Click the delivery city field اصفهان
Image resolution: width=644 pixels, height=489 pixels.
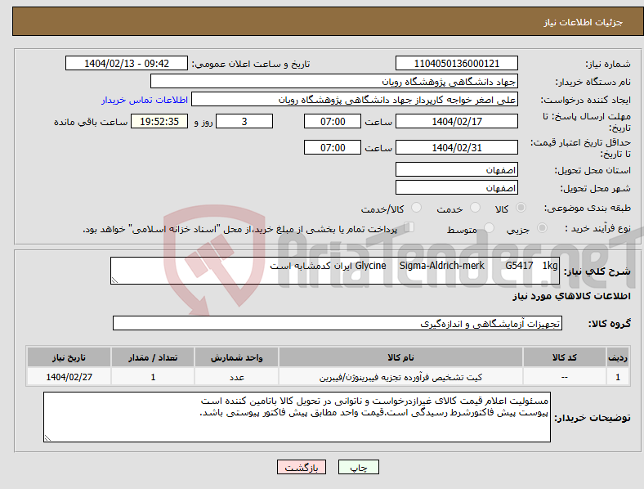pos(456,187)
